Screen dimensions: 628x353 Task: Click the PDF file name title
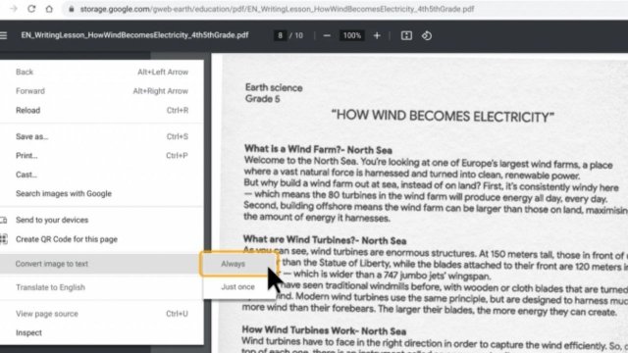[135, 35]
